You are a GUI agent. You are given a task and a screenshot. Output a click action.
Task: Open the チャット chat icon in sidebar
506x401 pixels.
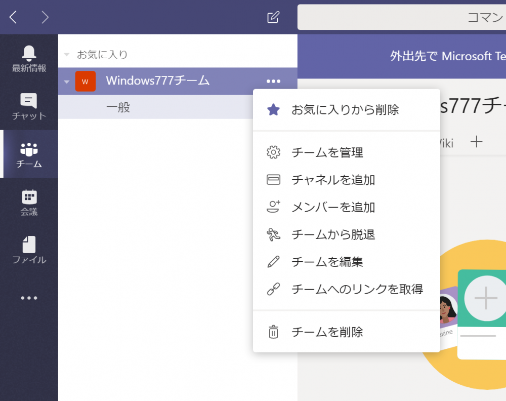click(29, 101)
